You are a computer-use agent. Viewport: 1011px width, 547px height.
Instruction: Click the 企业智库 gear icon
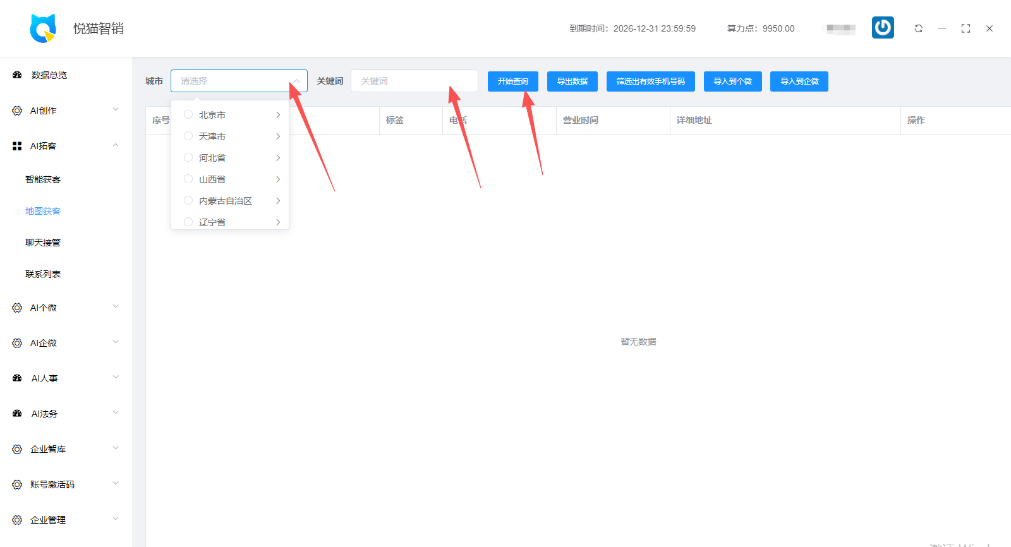click(x=17, y=449)
